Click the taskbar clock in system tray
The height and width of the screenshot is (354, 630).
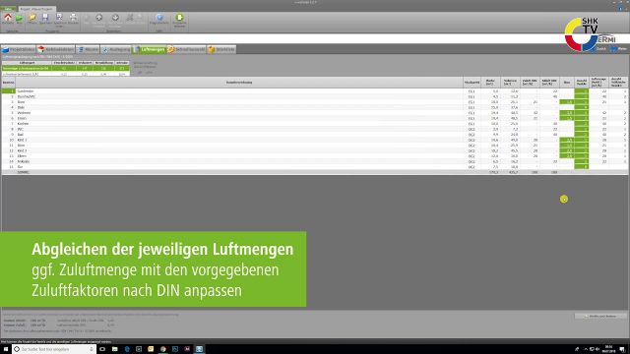(608, 349)
